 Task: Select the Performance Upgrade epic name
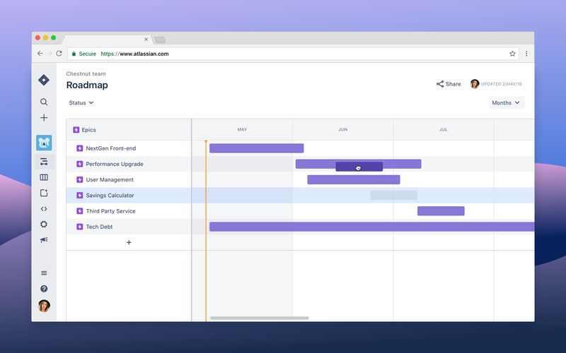click(115, 164)
